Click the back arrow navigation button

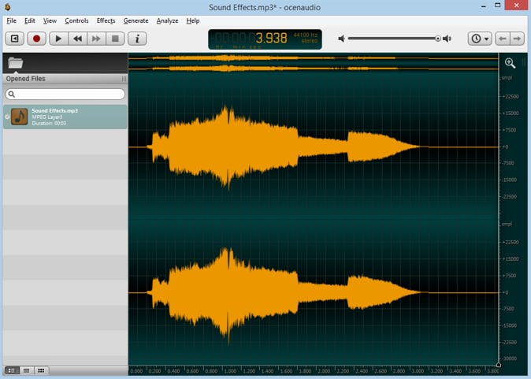click(502, 39)
